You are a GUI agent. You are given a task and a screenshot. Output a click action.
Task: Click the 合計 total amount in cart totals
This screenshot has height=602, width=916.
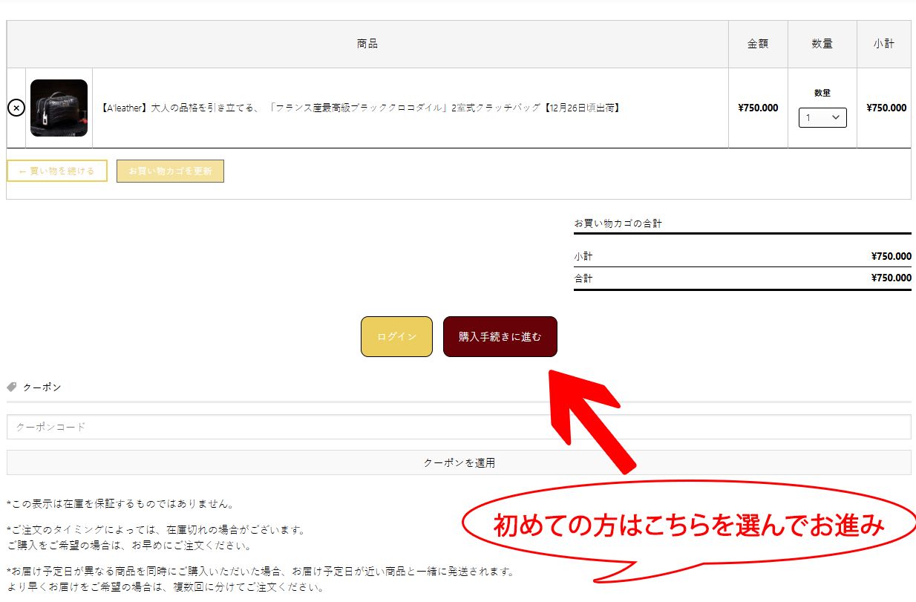point(891,278)
